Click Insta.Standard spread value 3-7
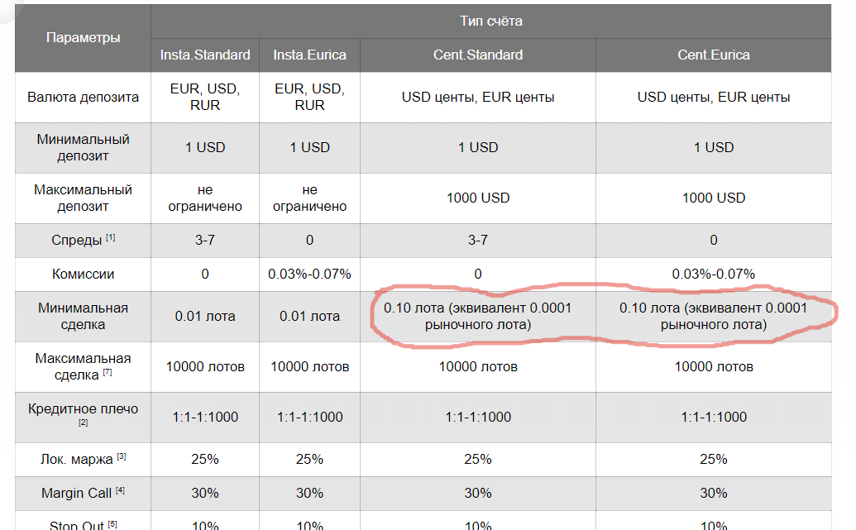 tap(205, 240)
